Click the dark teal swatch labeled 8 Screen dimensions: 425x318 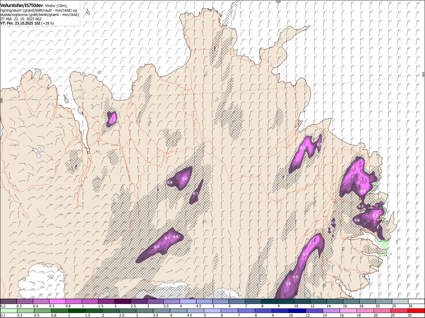(270, 301)
